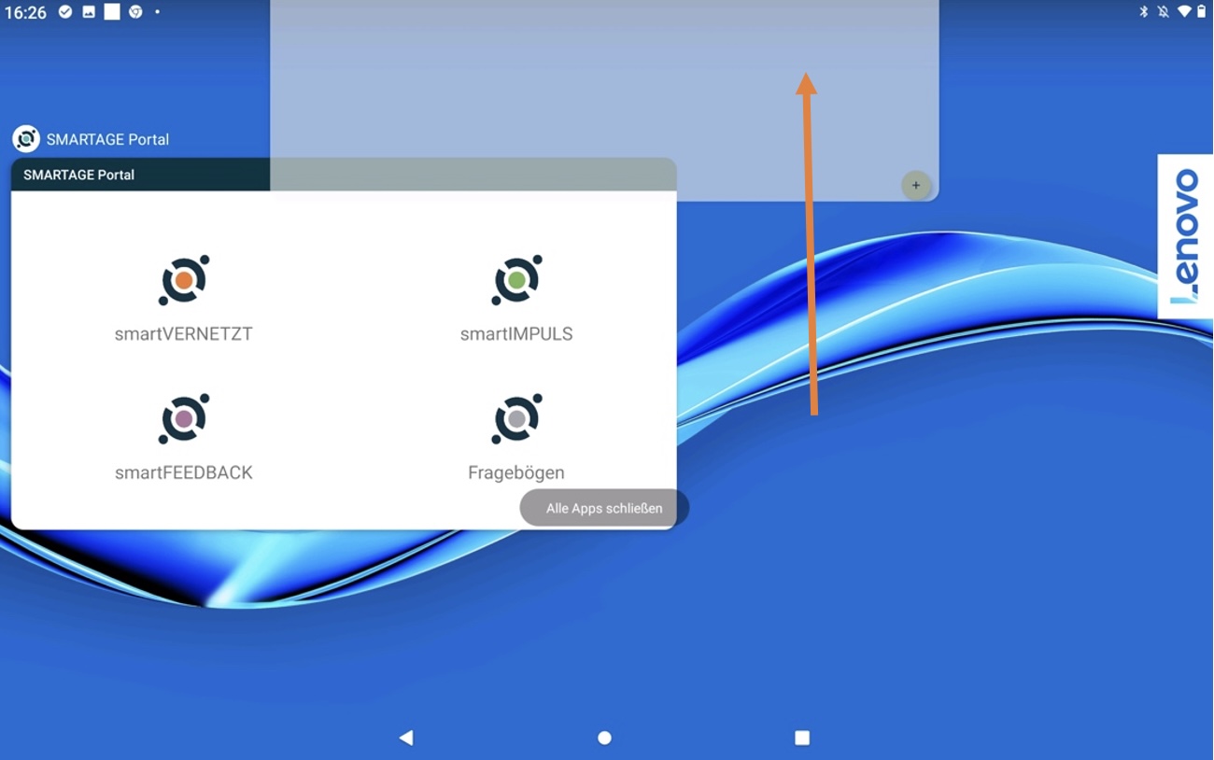This screenshot has height=760, width=1214.
Task: Close all apps with Alle Apps schließen
Action: pos(604,508)
